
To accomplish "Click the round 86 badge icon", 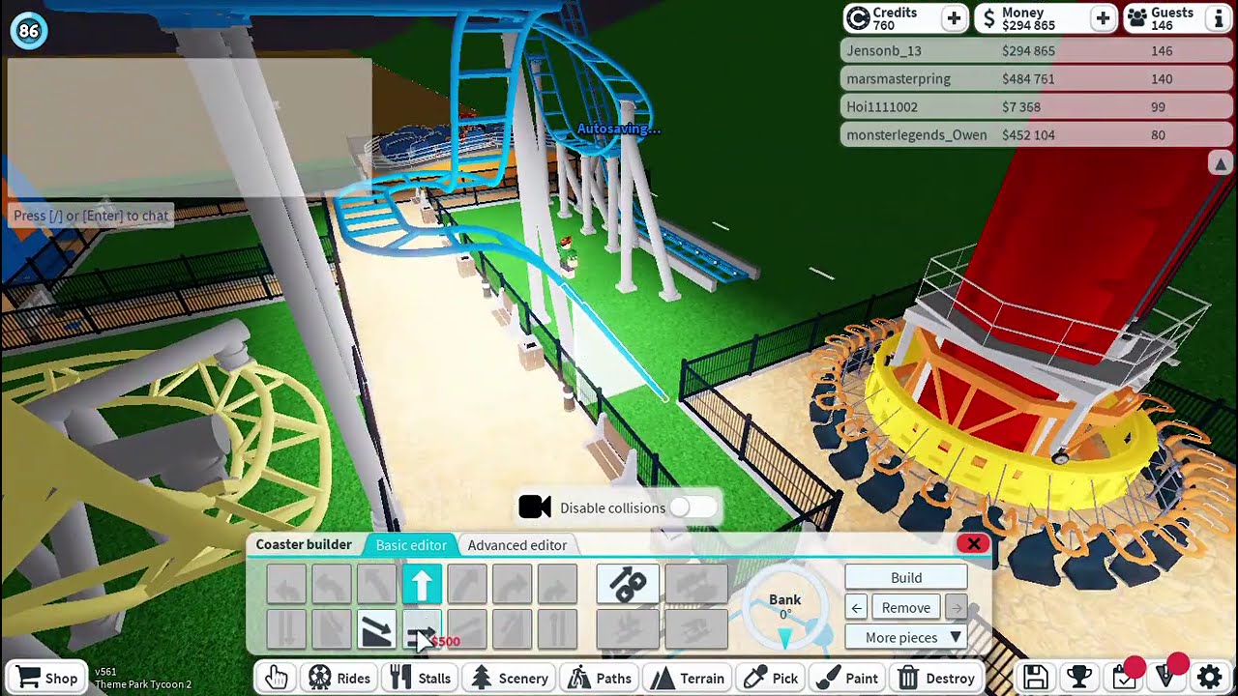I will tap(29, 31).
